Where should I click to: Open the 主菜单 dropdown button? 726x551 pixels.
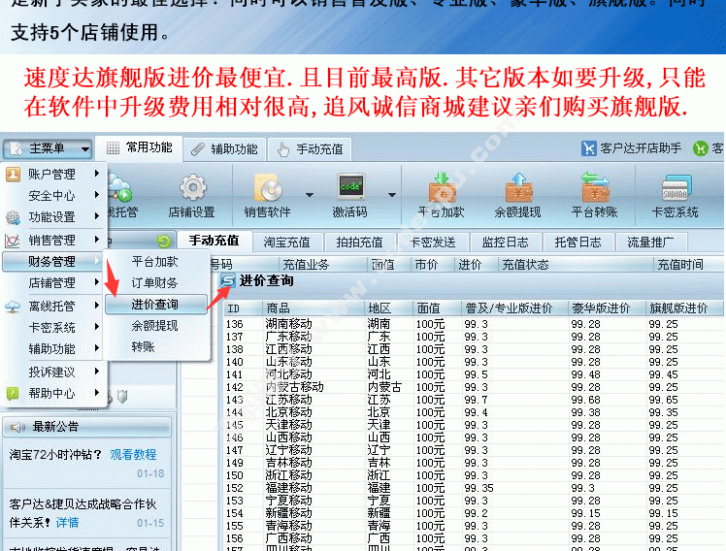pyautogui.click(x=48, y=148)
